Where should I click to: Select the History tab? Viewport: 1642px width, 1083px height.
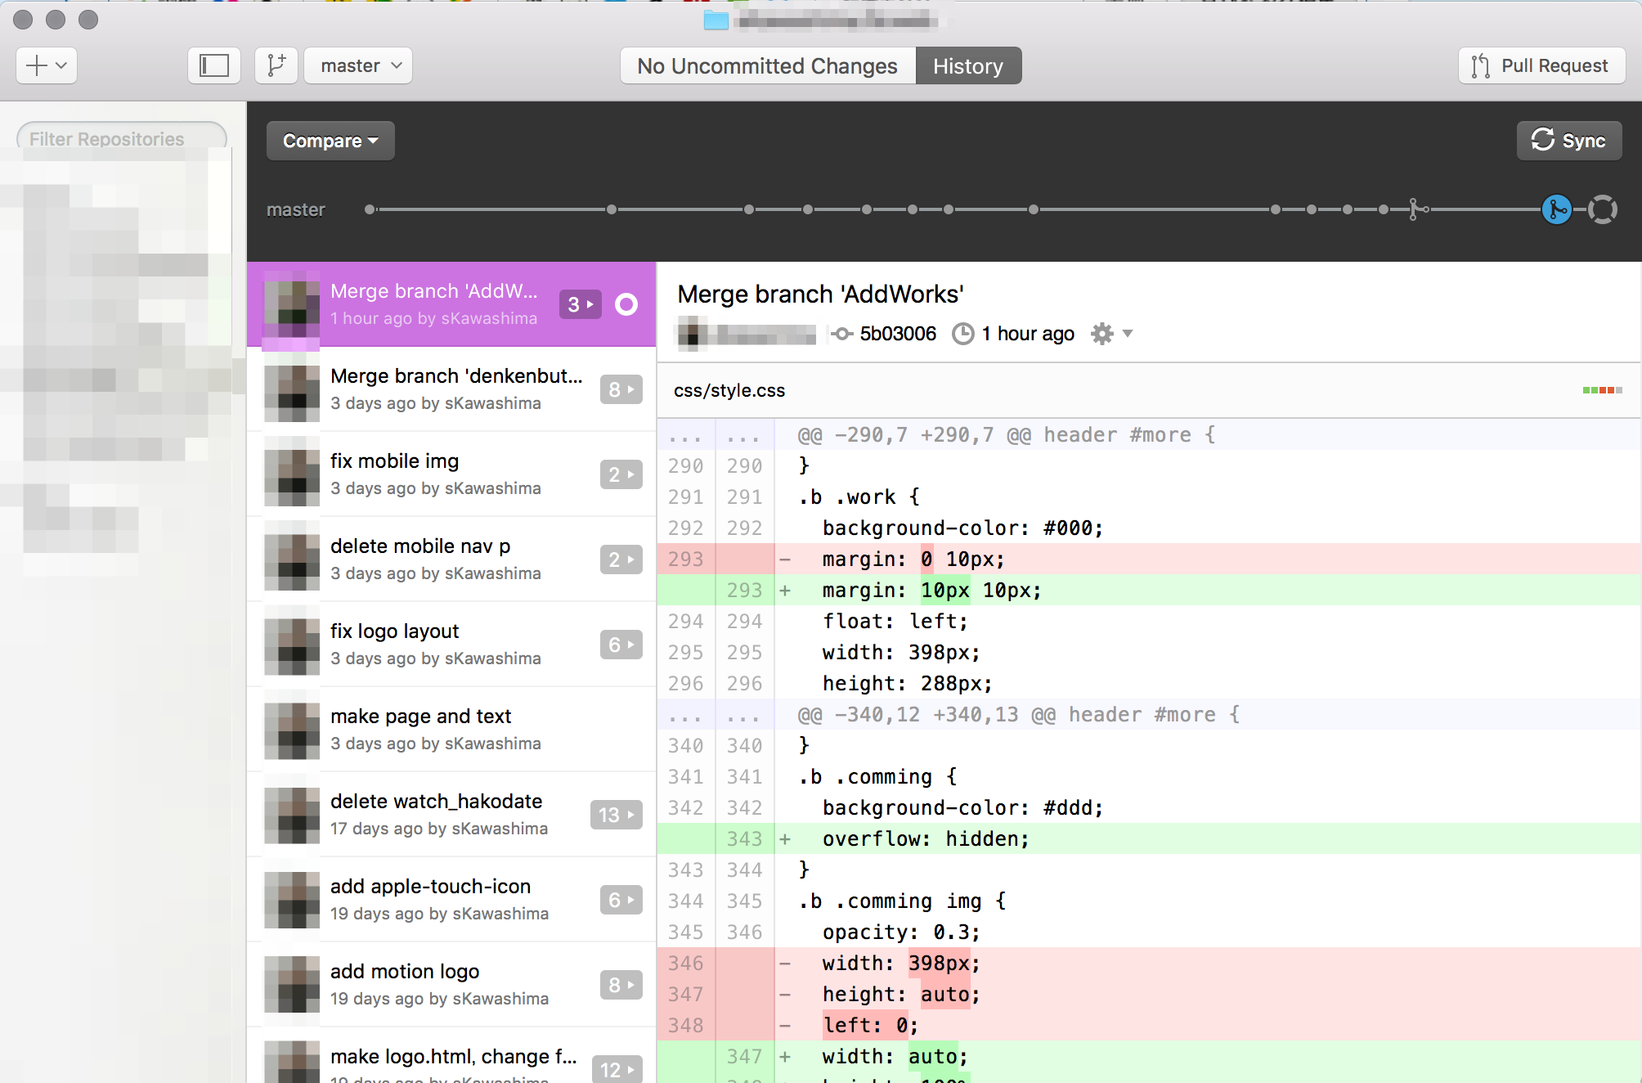click(968, 65)
